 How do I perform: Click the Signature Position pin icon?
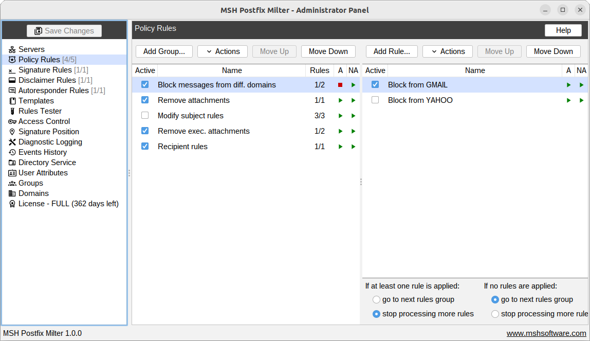[12, 132]
